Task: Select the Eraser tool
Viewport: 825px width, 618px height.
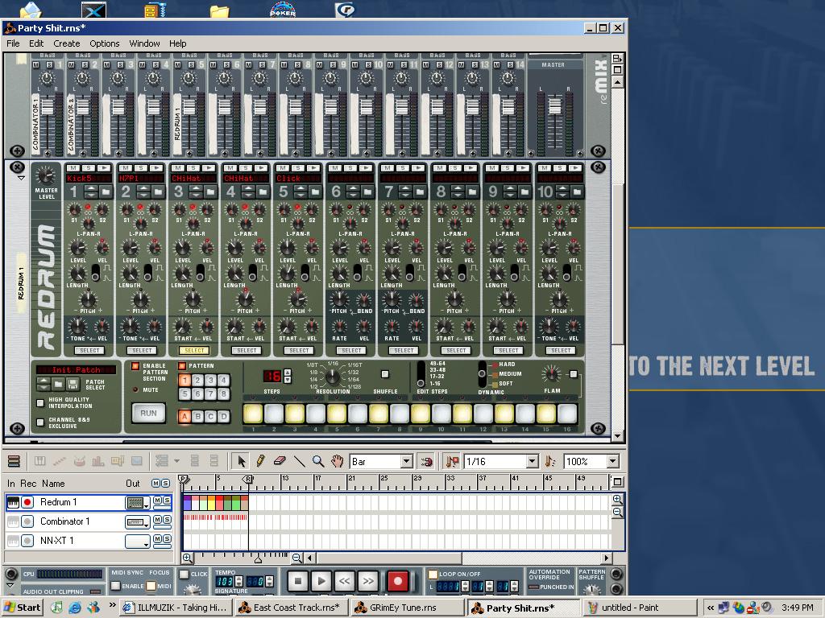Action: tap(280, 461)
